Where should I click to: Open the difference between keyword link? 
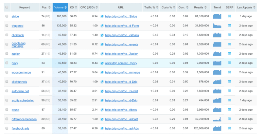24,119
